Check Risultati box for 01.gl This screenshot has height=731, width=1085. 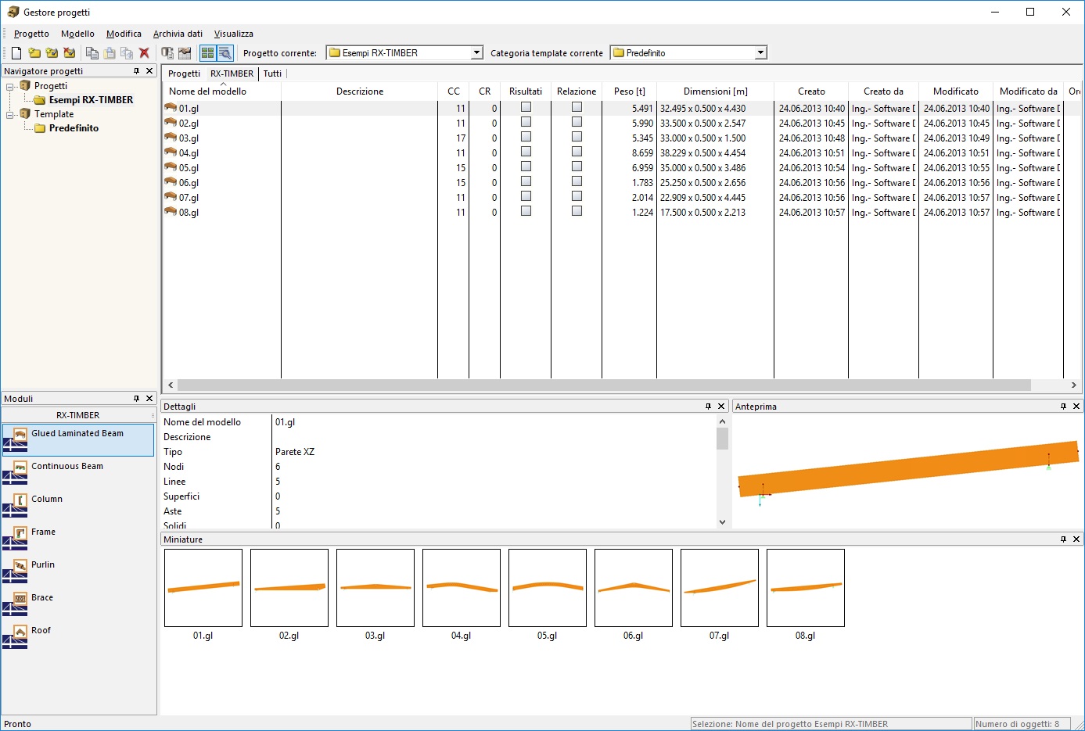526,107
